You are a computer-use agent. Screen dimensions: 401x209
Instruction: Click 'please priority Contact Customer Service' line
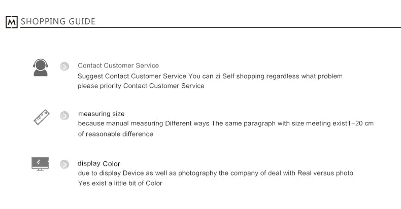tap(141, 86)
